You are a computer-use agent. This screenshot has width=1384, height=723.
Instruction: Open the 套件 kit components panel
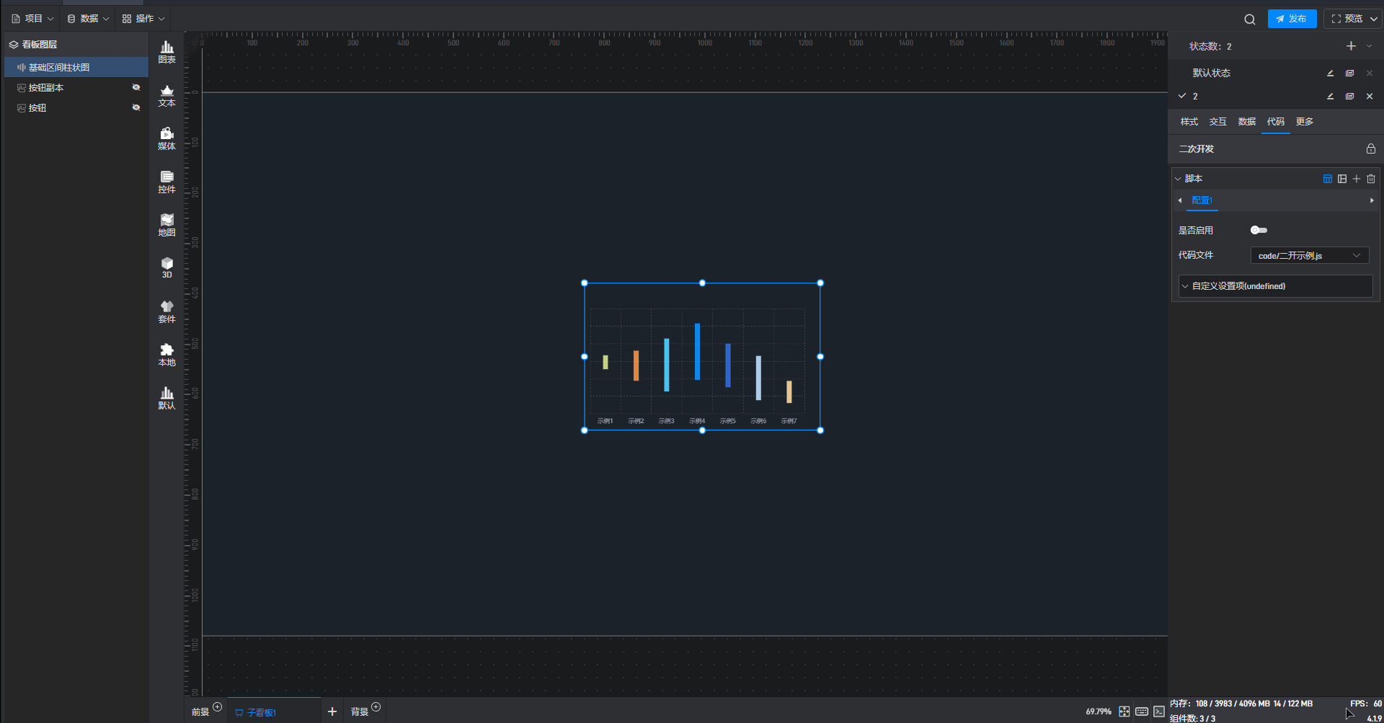point(167,311)
